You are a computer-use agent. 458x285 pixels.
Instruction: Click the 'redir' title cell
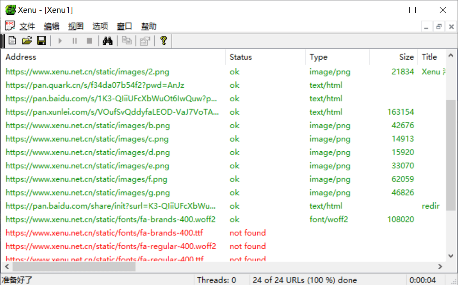click(x=431, y=206)
